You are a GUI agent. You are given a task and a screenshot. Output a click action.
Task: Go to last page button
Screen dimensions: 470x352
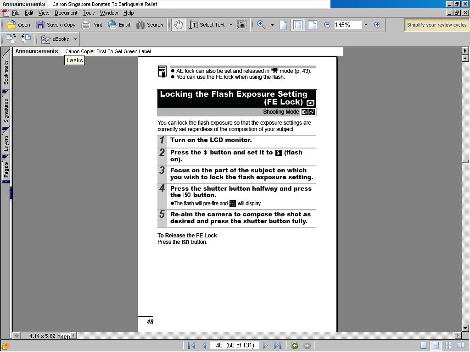point(278,346)
